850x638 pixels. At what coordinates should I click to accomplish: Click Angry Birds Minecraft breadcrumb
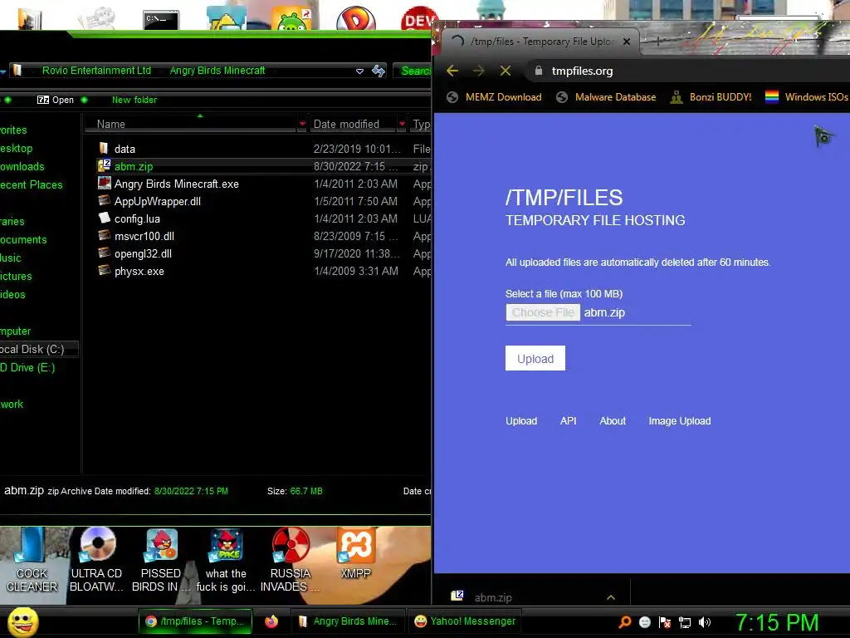217,71
